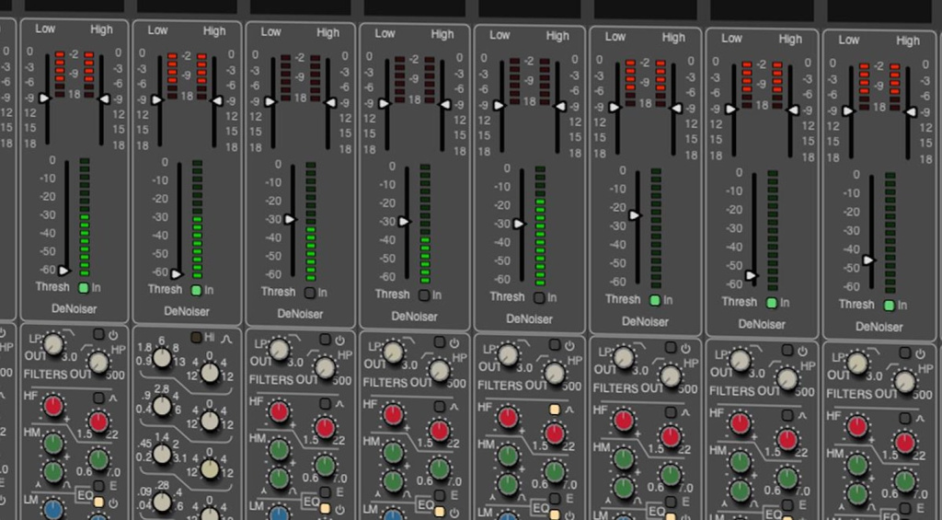Click the upper green HM knob on the first full strip

(52, 444)
